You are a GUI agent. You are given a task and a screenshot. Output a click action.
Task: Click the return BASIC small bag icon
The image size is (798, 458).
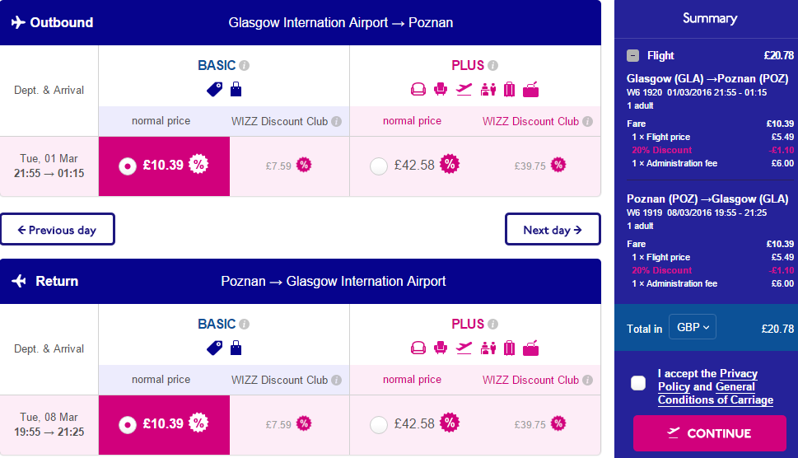point(236,348)
